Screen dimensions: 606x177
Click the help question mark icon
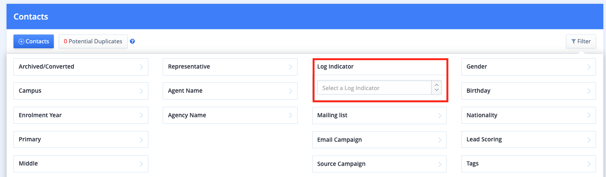(x=132, y=41)
